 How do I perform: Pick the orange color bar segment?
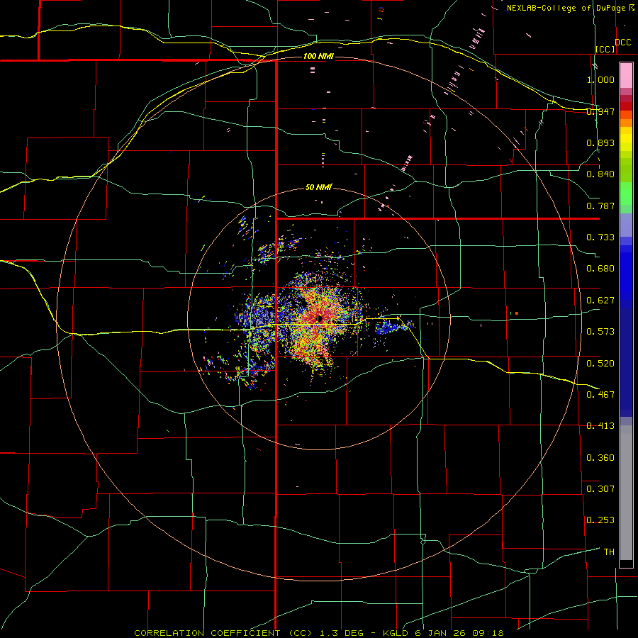point(626,123)
